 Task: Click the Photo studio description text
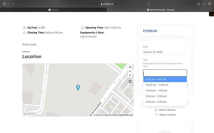[29, 44]
